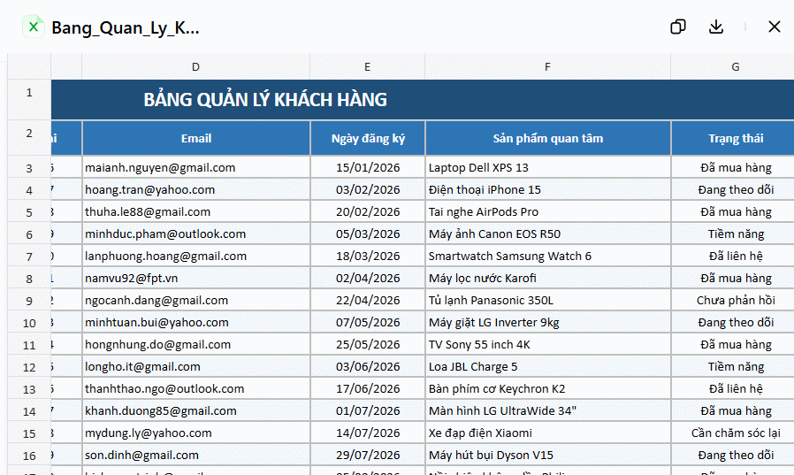Select cell mydung.ly@yahoo.com
Image resolution: width=794 pixels, height=475 pixels.
coord(196,433)
